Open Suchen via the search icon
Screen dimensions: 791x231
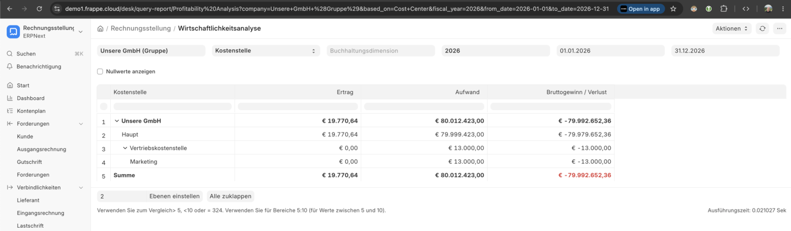(x=10, y=54)
